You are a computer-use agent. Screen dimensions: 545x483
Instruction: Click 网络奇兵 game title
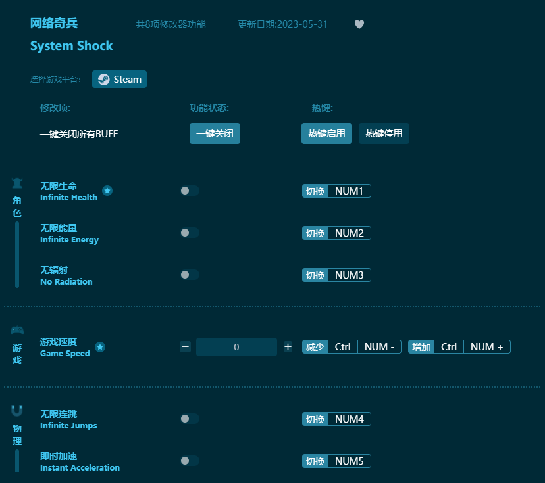[54, 23]
